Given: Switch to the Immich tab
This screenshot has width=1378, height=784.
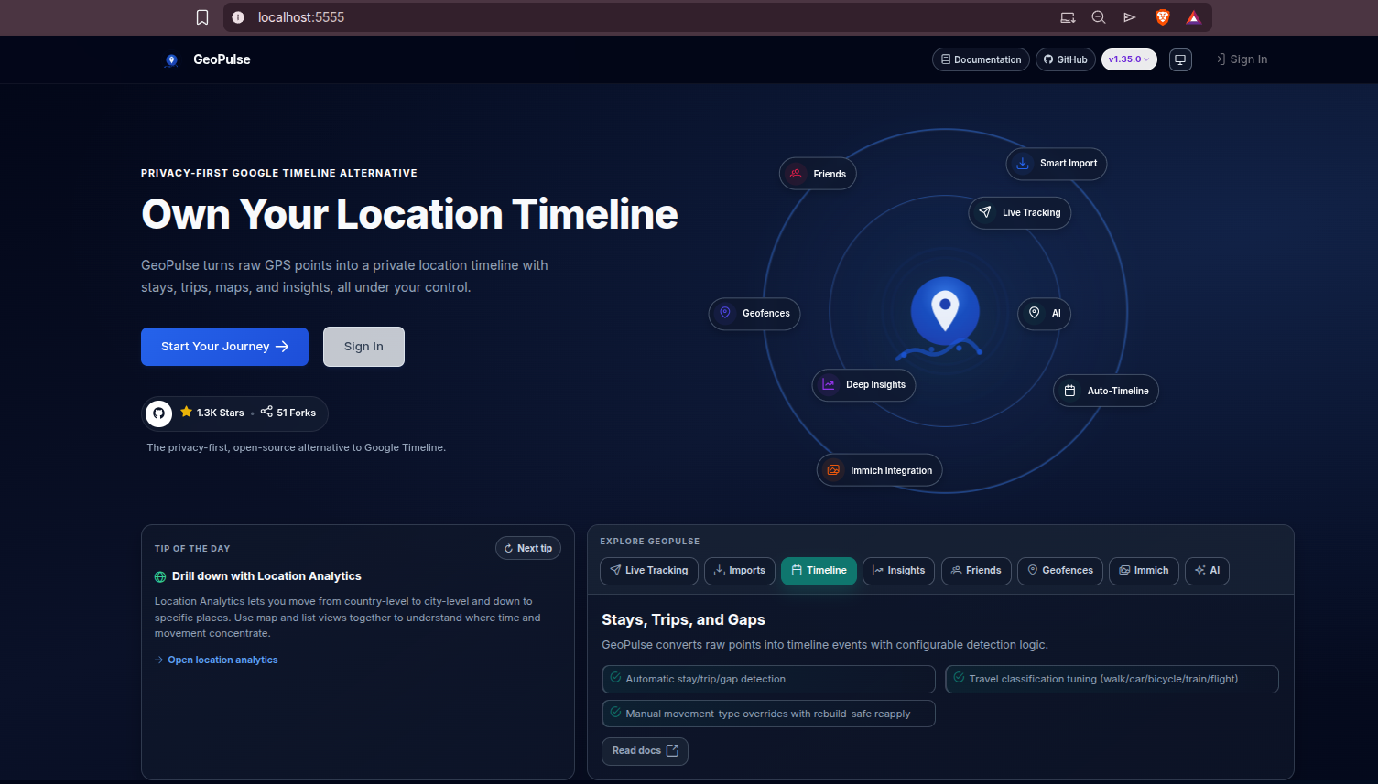Looking at the screenshot, I should click(x=1144, y=571).
